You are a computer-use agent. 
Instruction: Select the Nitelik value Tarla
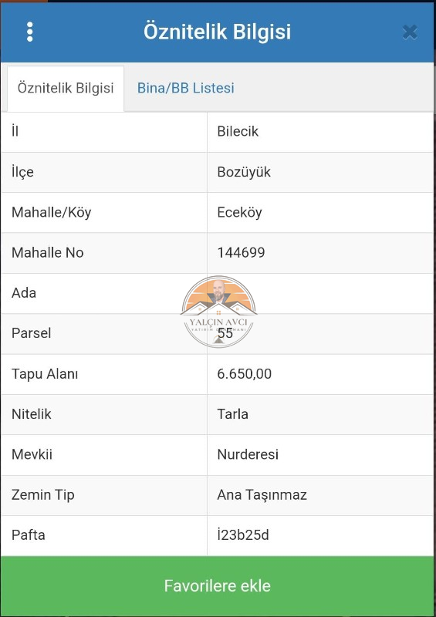[x=232, y=414]
